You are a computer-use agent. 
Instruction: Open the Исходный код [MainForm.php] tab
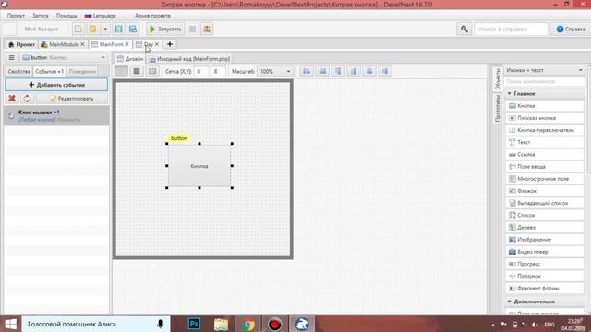point(189,59)
